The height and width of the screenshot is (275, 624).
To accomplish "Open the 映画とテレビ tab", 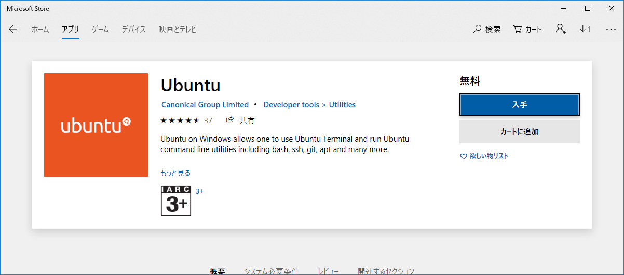I will (178, 29).
